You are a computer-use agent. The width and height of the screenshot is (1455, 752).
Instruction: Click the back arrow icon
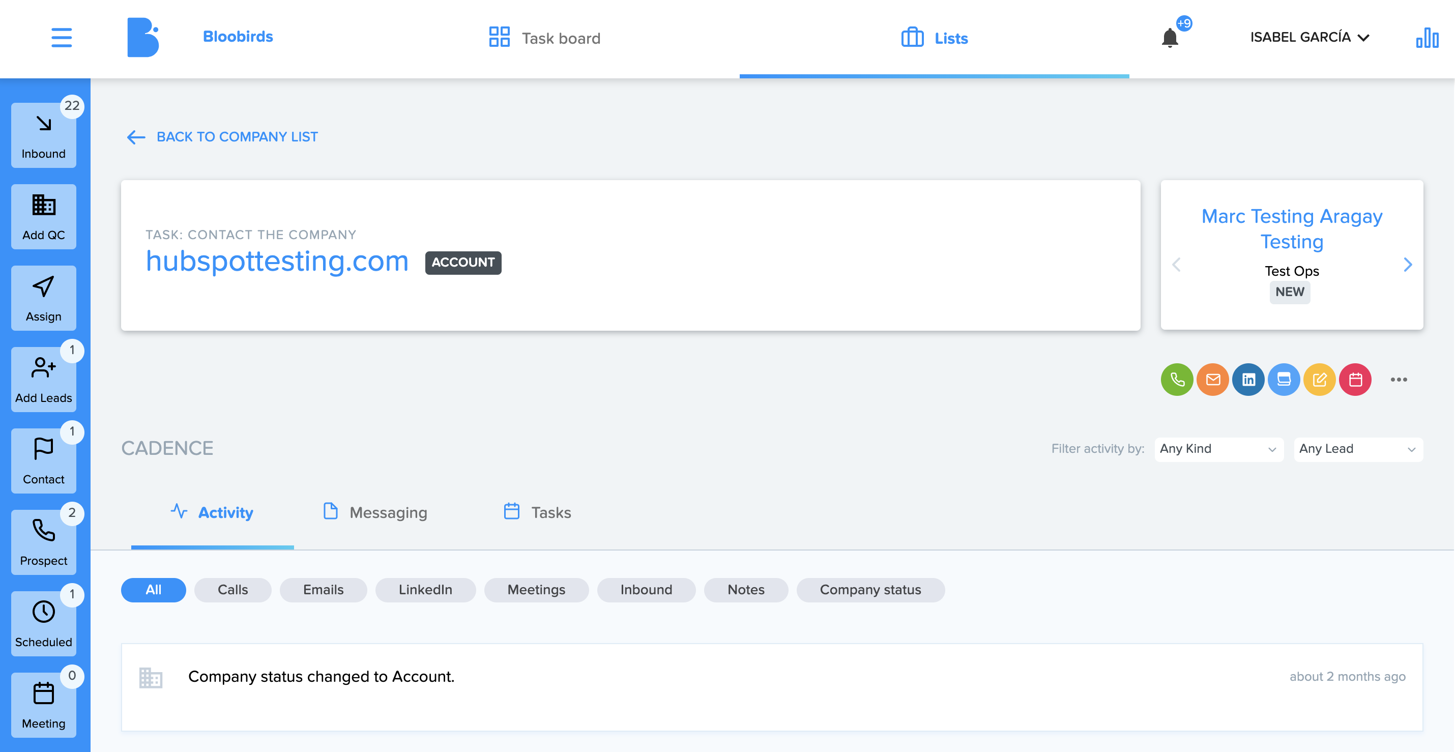tap(135, 137)
